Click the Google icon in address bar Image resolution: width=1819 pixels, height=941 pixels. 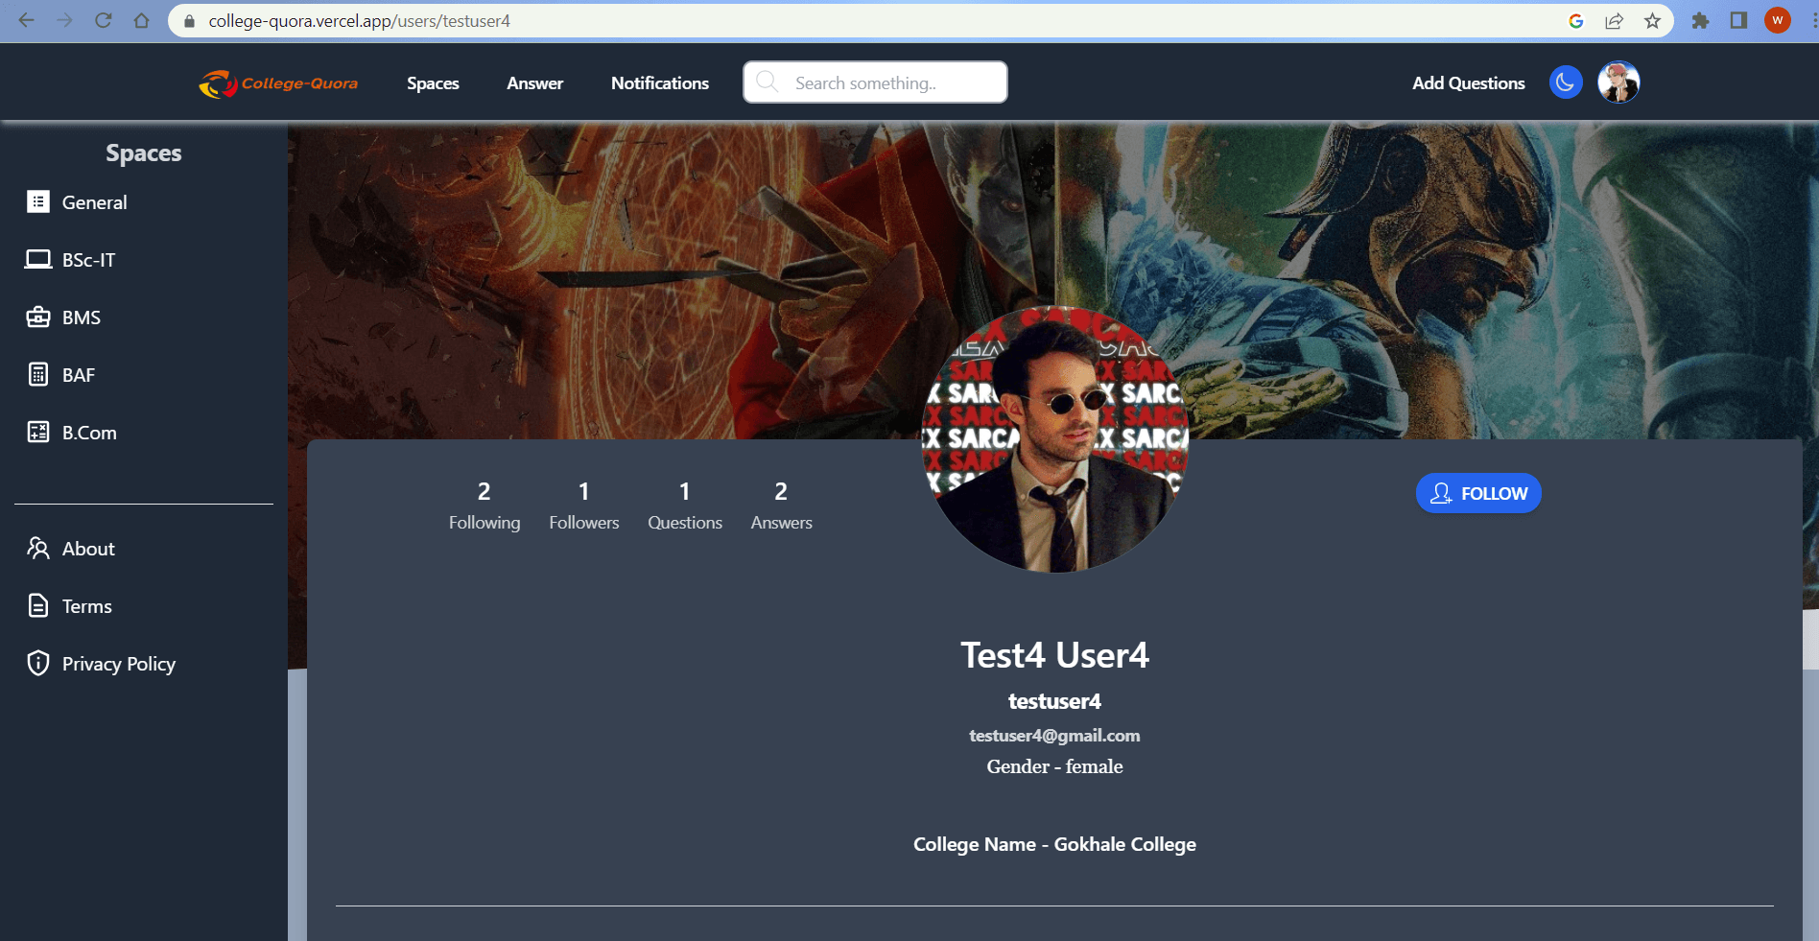pyautogui.click(x=1575, y=21)
